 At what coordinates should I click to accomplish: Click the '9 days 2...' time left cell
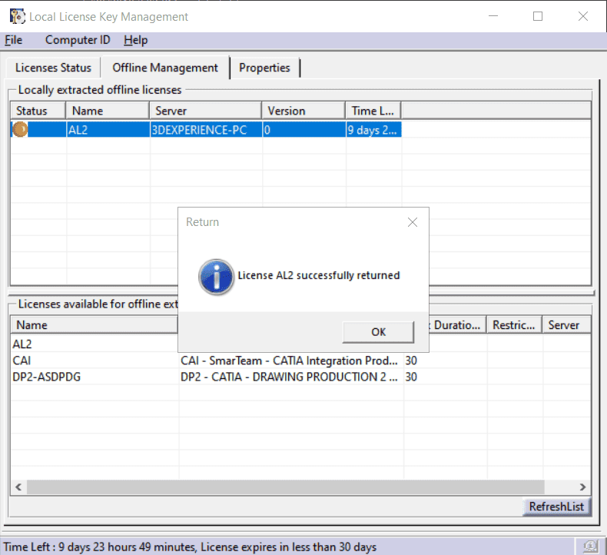(373, 130)
